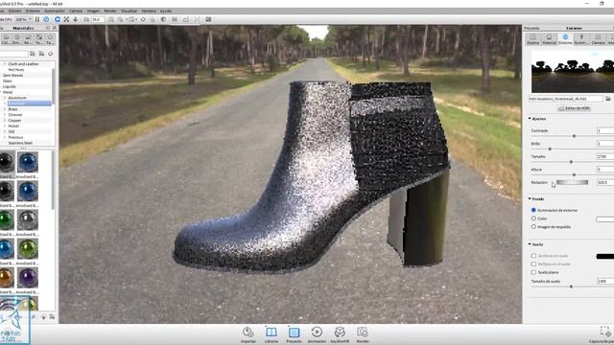Viewport: 614px width, 345px height.
Task: Collapse the Fondo section
Action: click(530, 198)
